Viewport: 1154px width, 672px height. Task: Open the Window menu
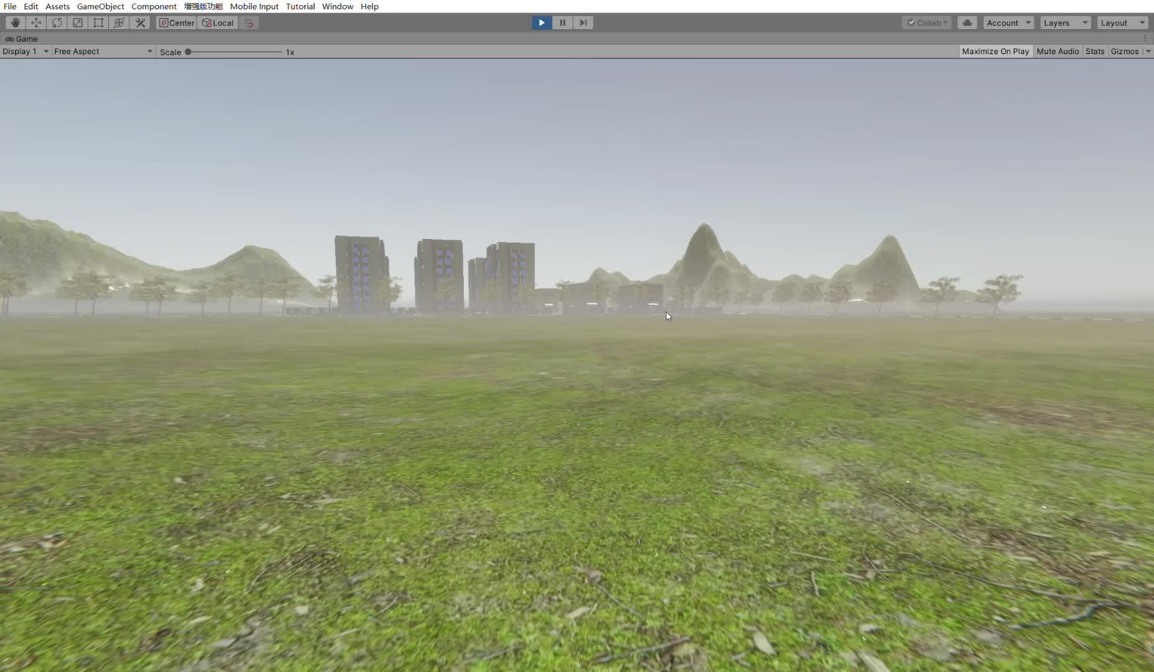[x=337, y=6]
